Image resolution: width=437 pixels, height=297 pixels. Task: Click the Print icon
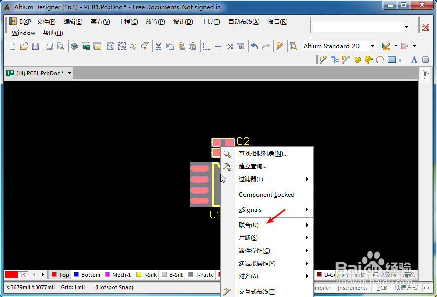click(50, 46)
